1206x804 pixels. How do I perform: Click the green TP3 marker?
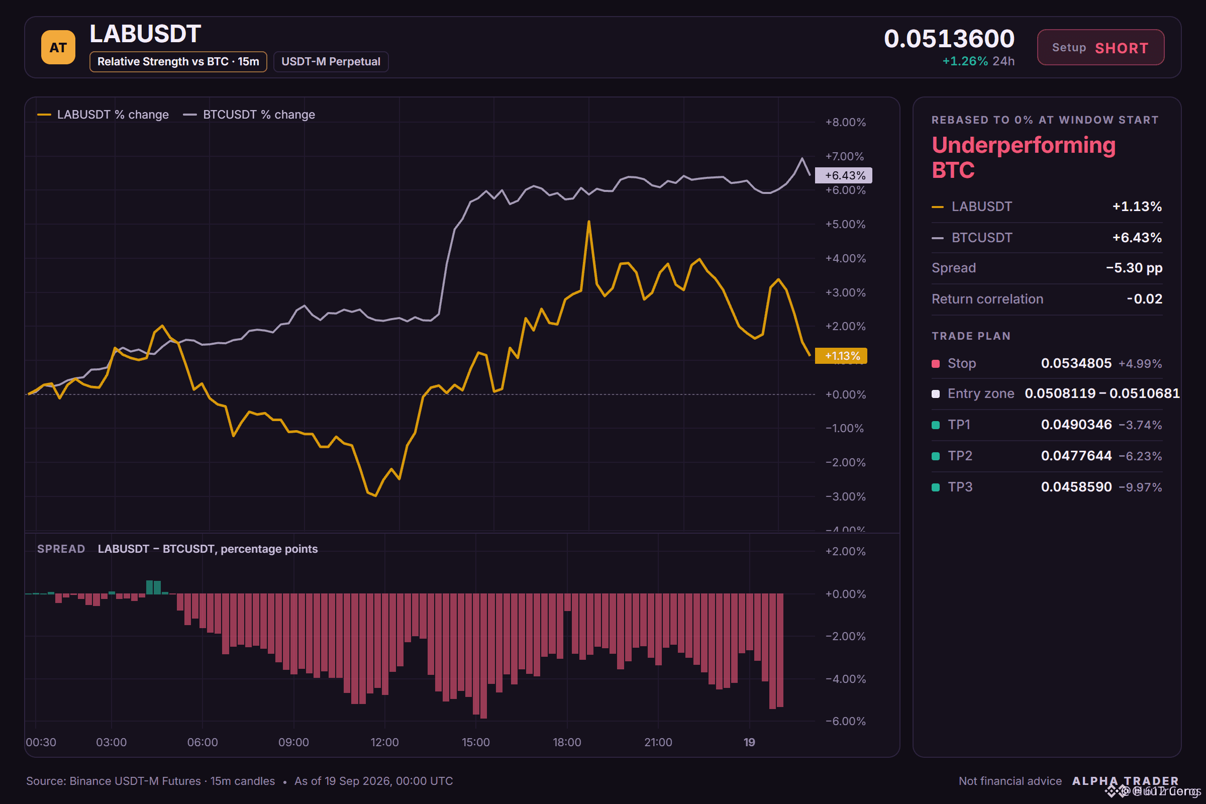click(935, 487)
